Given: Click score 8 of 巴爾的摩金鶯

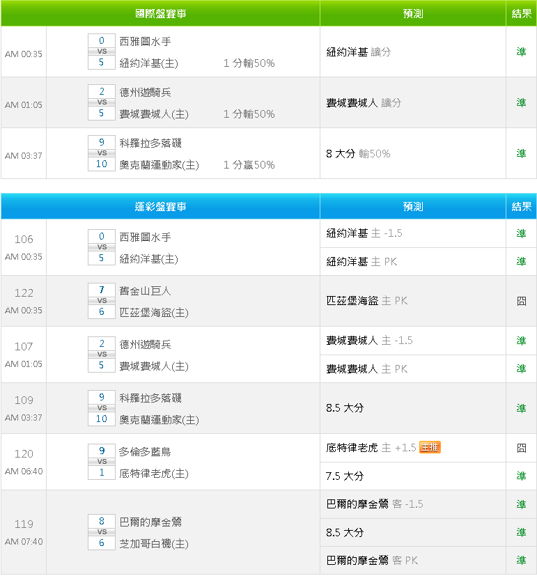Looking at the screenshot, I should pos(102,521).
